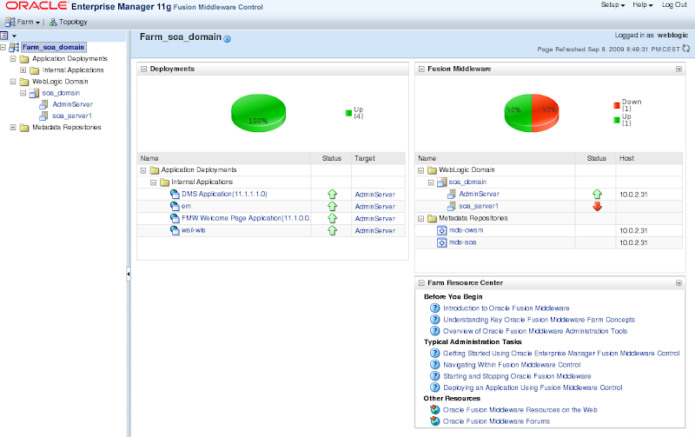The width and height of the screenshot is (695, 437).
Task: Click the green Up legend color swatch in Deployments
Action: pyautogui.click(x=348, y=112)
